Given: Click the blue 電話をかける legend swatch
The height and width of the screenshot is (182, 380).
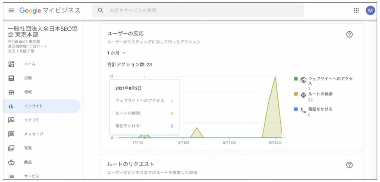Looking at the screenshot, I should (x=296, y=109).
